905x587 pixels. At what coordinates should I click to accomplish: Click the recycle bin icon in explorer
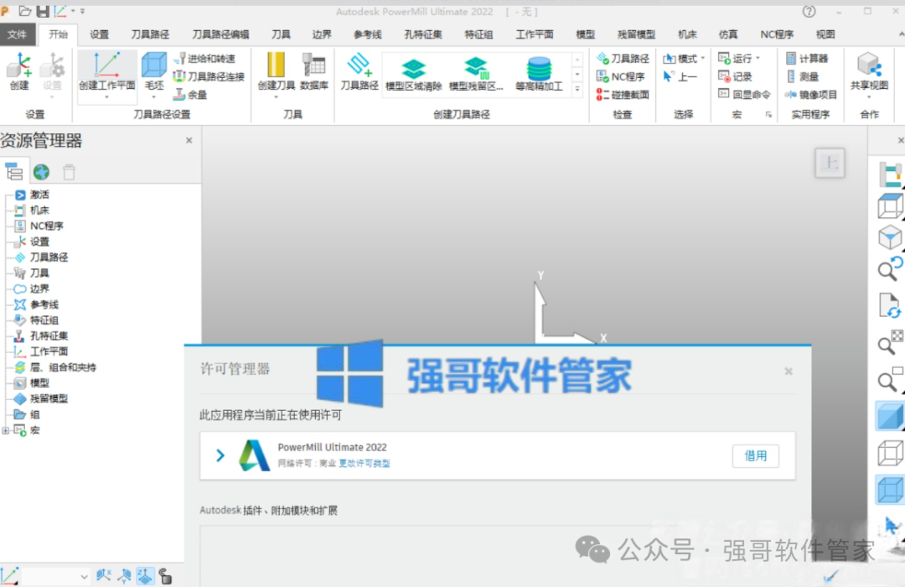coord(69,172)
